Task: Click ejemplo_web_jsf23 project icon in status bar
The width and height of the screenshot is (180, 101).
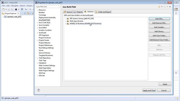Action: (3, 98)
